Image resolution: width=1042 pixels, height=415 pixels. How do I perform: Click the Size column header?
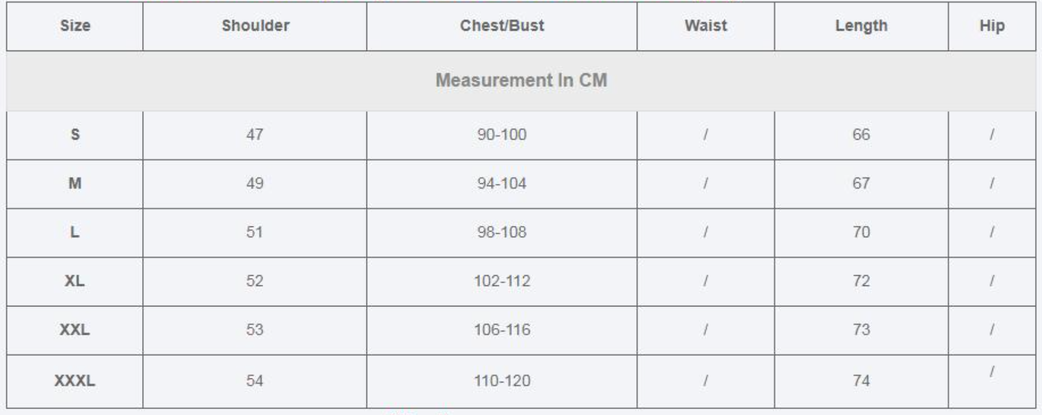(x=75, y=26)
